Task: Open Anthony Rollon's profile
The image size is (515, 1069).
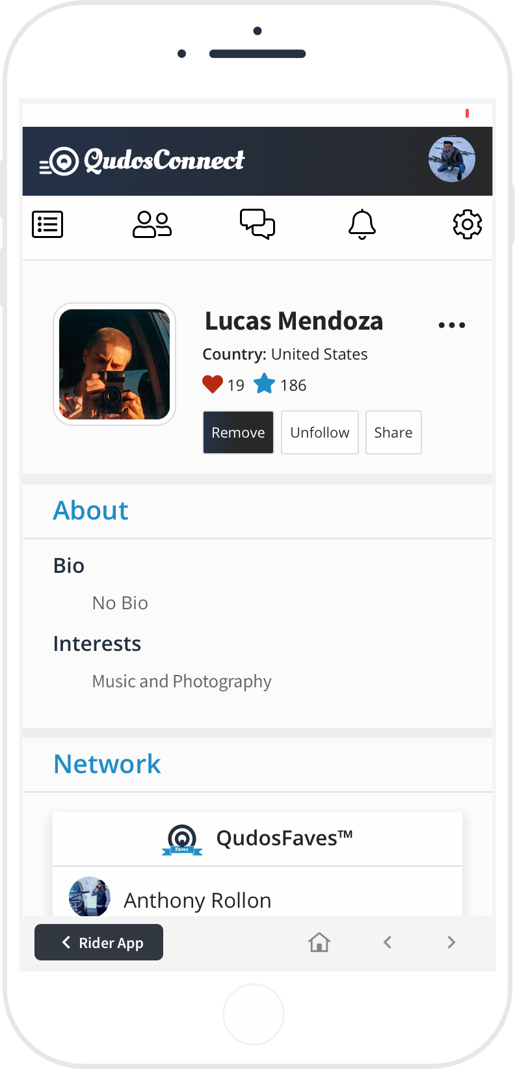Action: pyautogui.click(x=197, y=900)
